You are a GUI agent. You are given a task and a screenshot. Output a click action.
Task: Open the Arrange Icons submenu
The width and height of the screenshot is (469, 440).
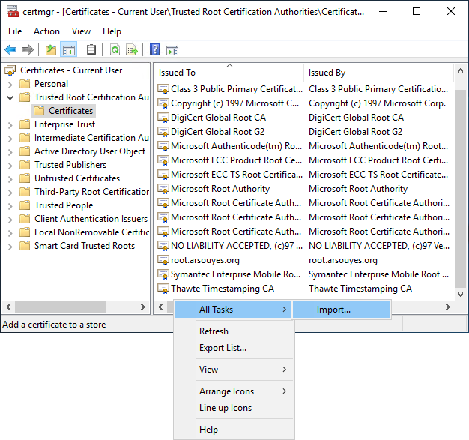[x=234, y=391]
